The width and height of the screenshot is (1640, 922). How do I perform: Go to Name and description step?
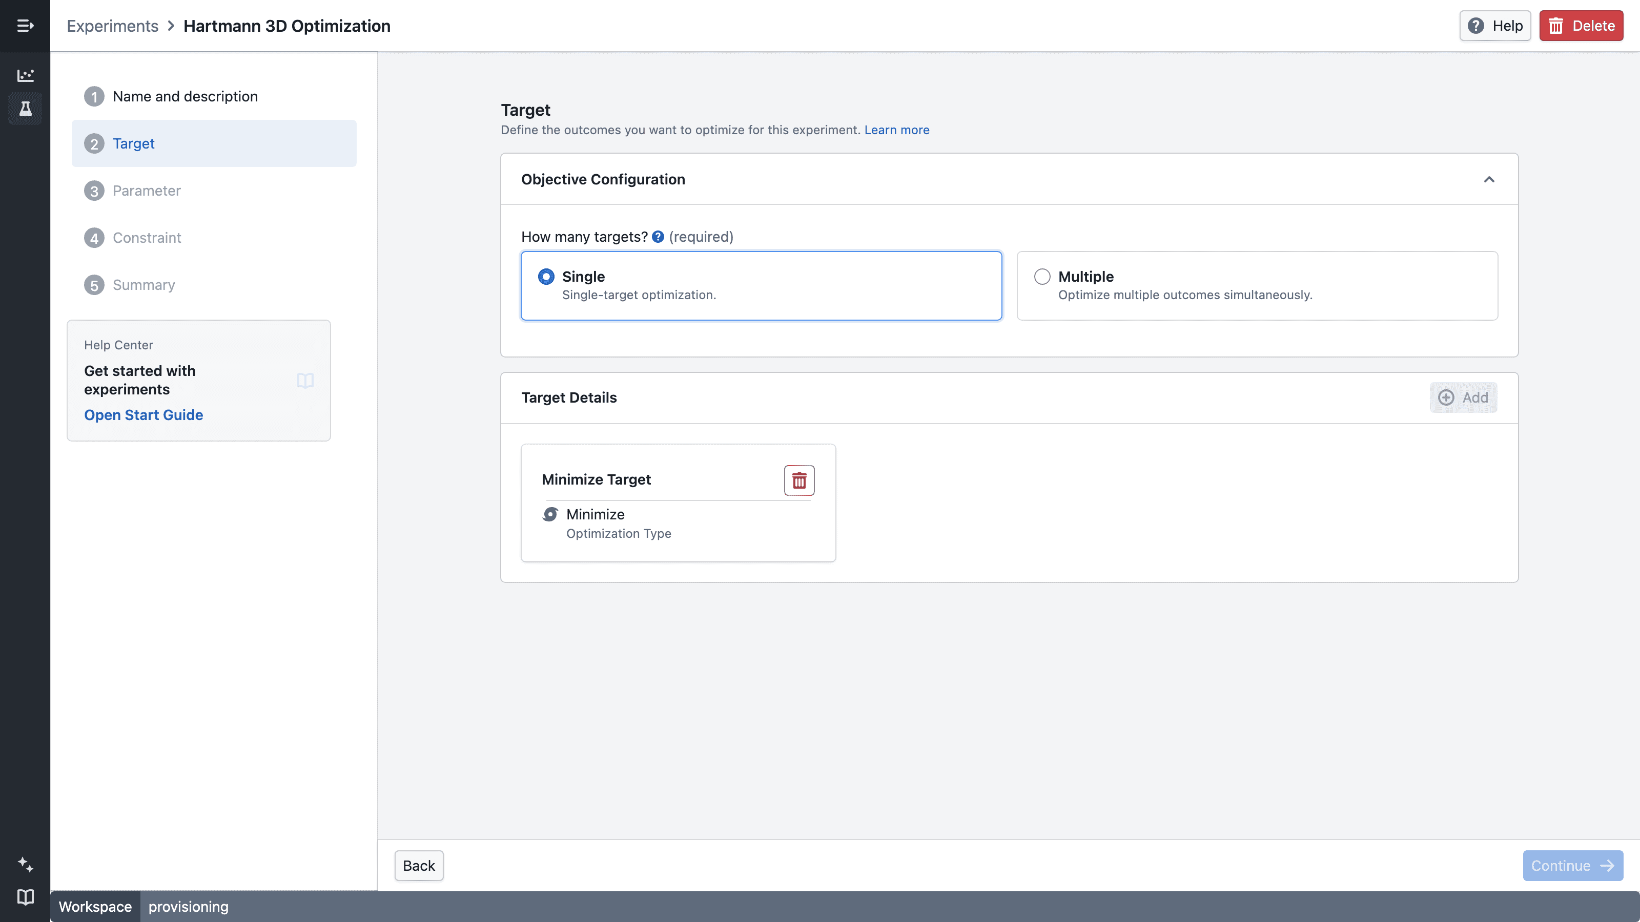[x=214, y=97]
